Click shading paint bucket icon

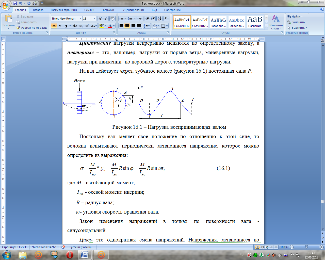coord(155,26)
